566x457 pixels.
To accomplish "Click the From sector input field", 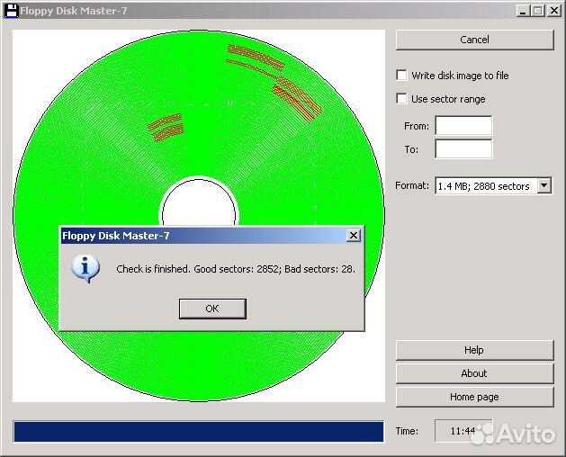I will tap(463, 126).
